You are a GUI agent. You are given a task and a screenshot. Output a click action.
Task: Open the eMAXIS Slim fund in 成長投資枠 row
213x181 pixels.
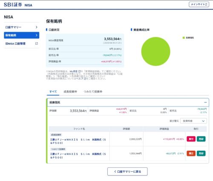78,141
